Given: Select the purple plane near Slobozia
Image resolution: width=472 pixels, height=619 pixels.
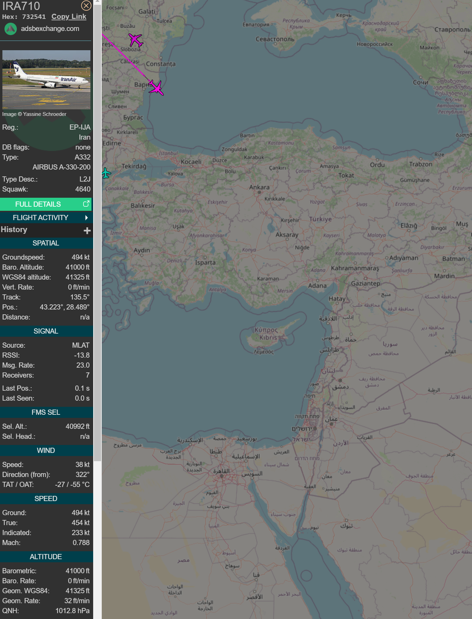Looking at the screenshot, I should pos(136,40).
